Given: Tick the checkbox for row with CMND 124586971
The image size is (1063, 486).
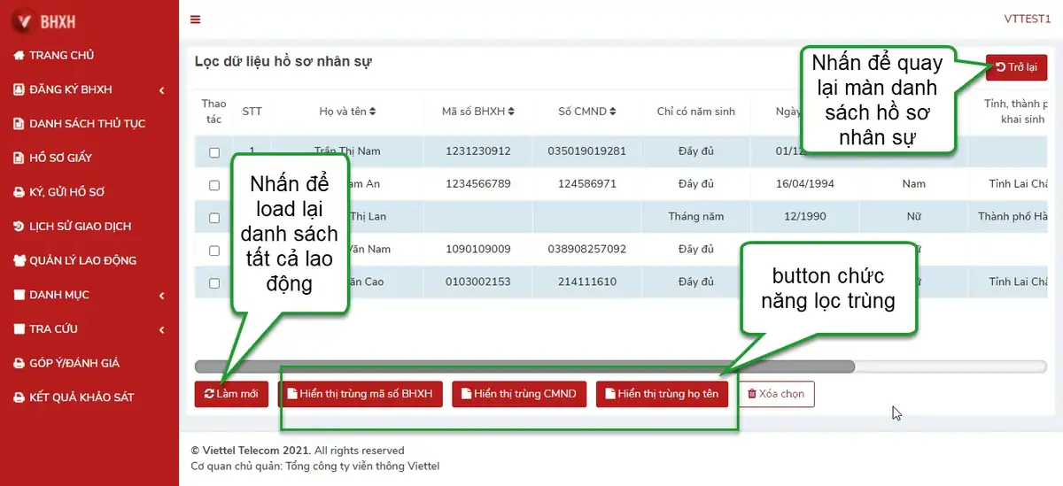Looking at the screenshot, I should click(x=214, y=186).
